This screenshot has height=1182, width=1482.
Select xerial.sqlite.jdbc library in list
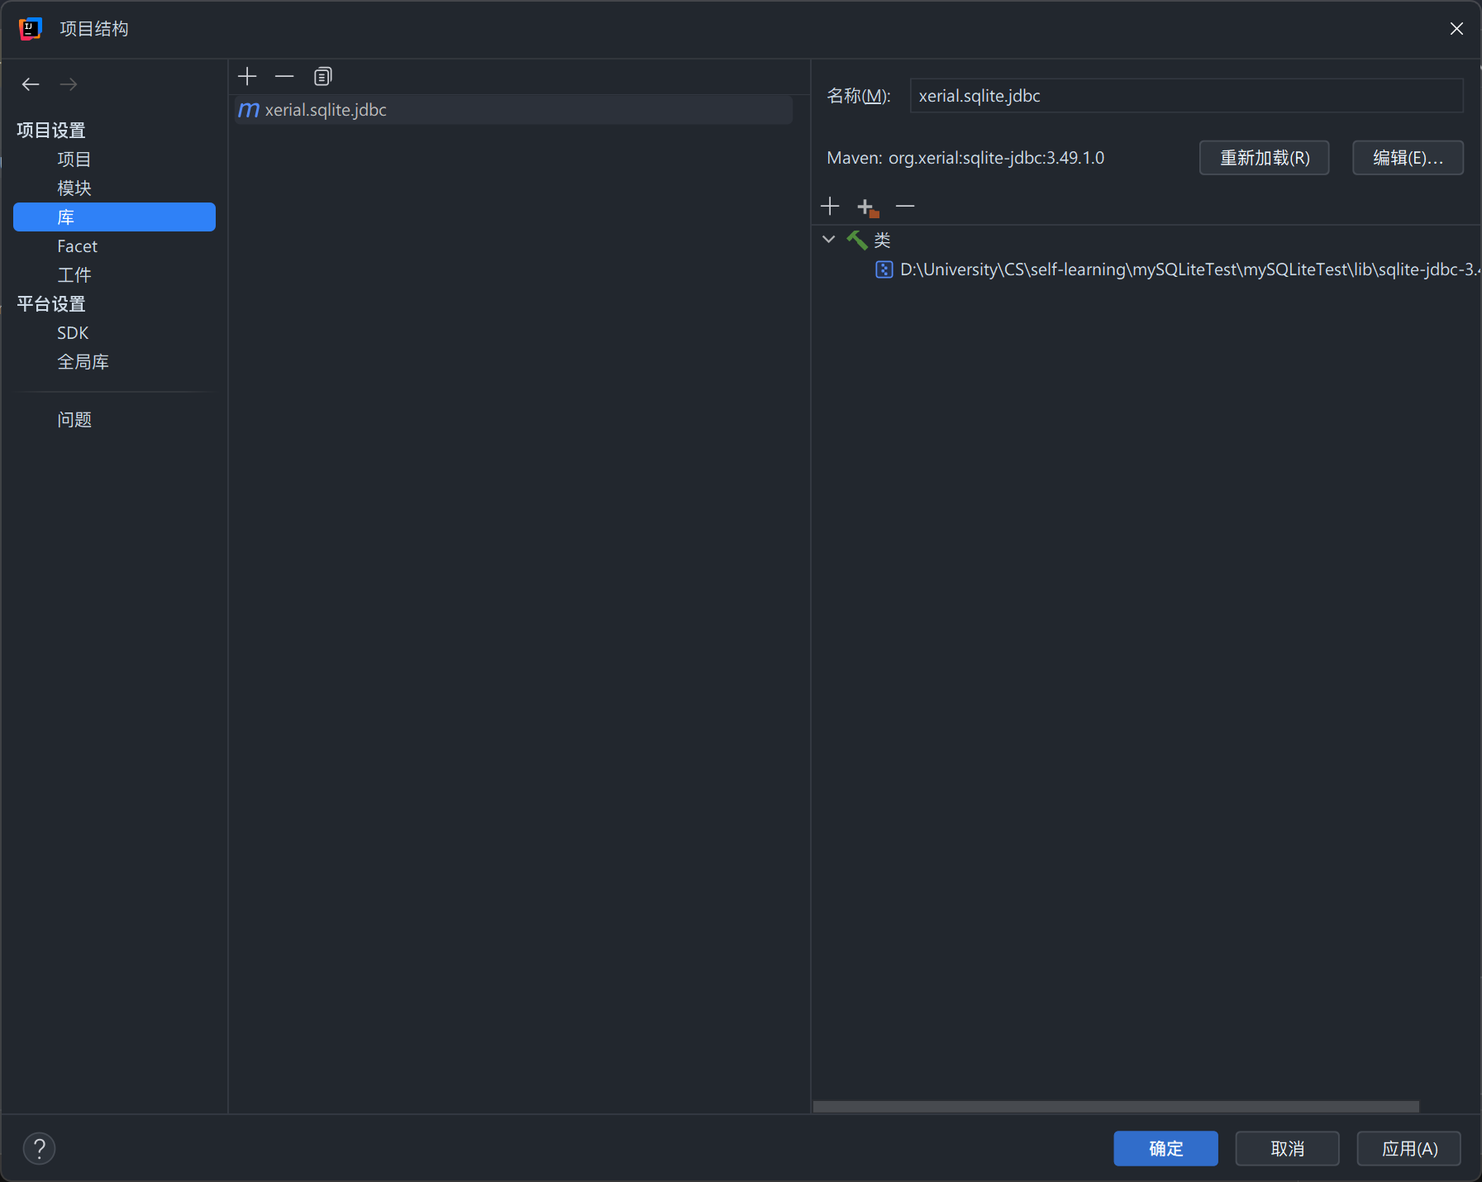326,110
